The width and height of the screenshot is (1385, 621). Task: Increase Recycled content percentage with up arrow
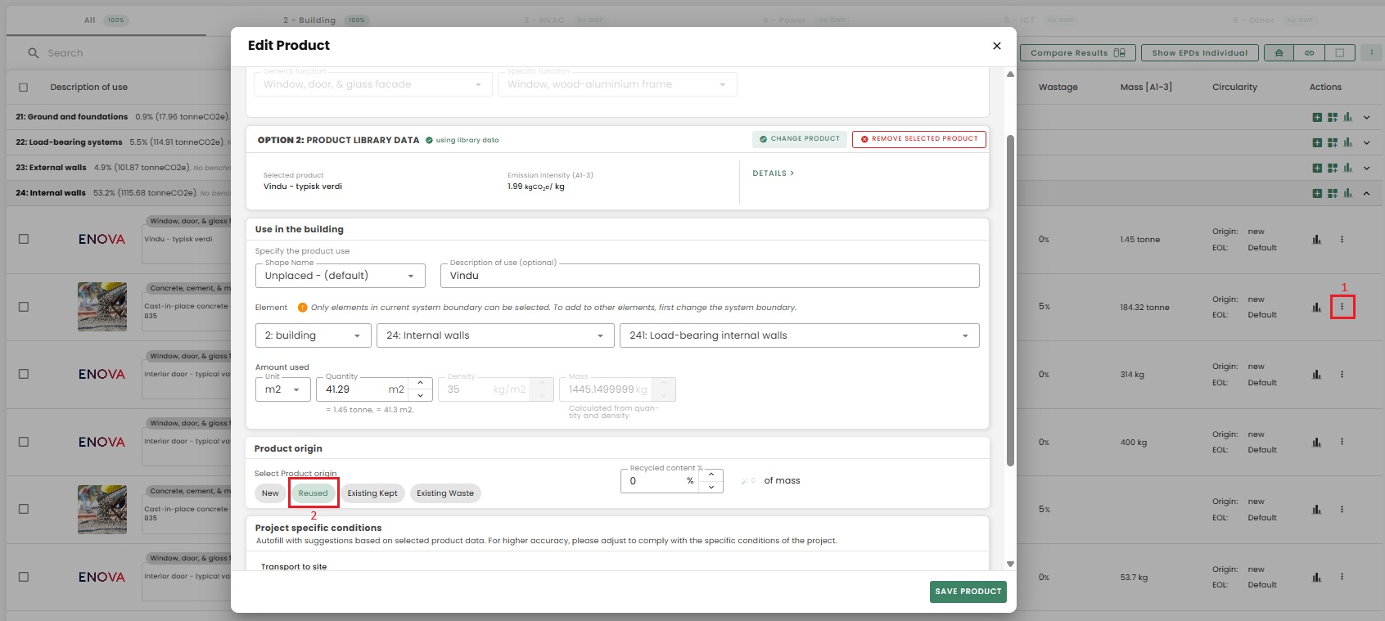(x=711, y=475)
